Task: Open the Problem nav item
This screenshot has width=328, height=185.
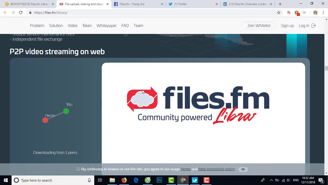Action: 37,25
